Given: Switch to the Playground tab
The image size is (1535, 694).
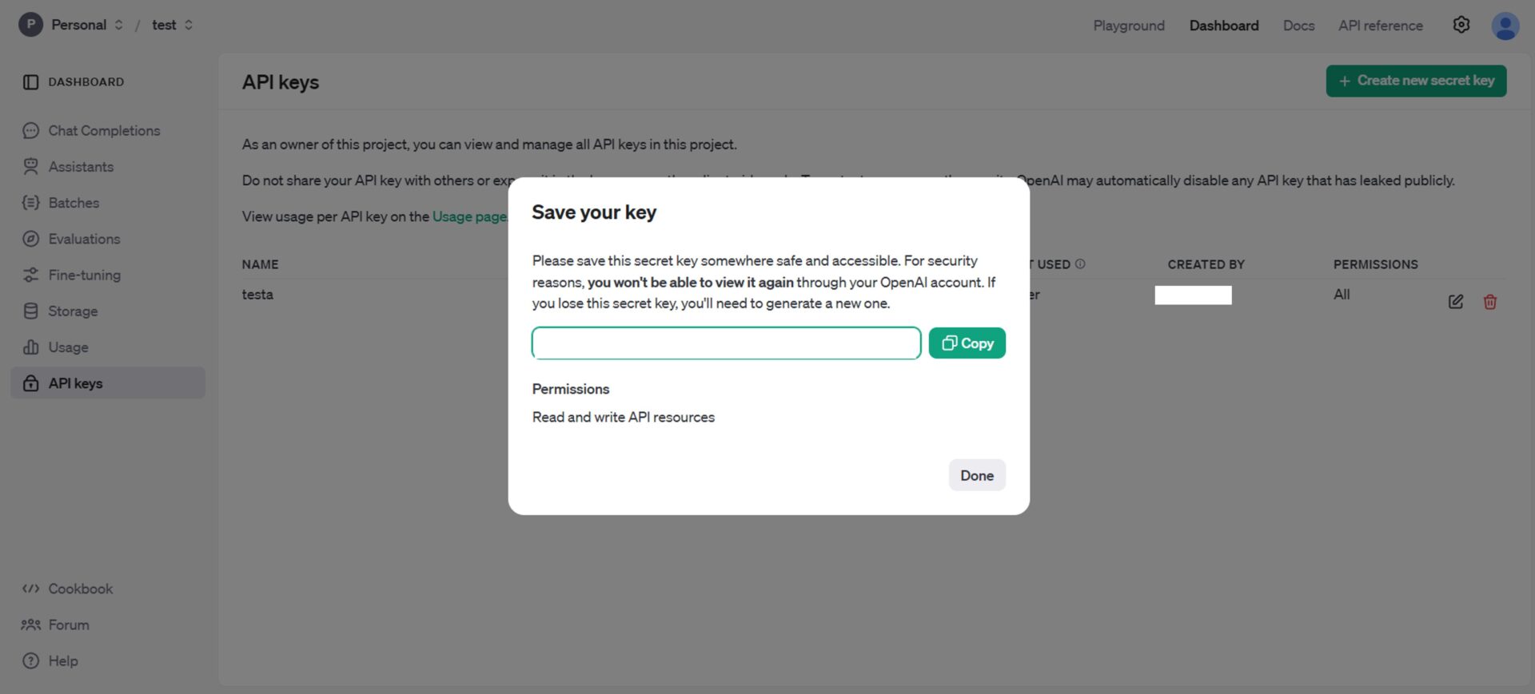Looking at the screenshot, I should (1128, 26).
